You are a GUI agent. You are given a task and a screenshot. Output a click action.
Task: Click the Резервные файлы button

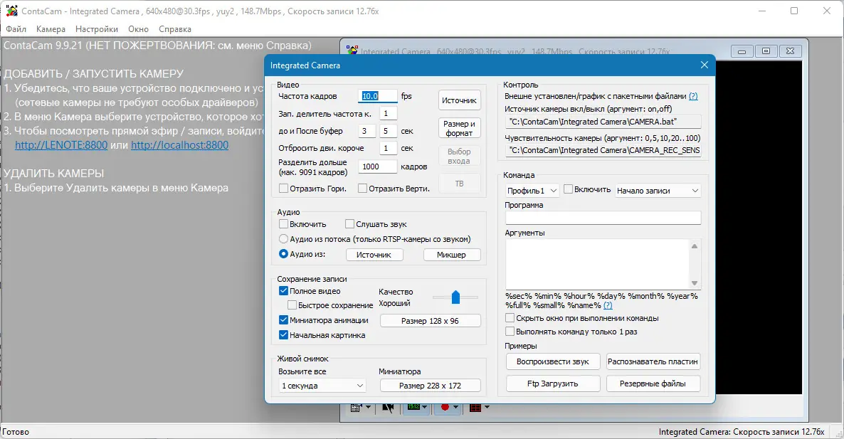tap(653, 384)
